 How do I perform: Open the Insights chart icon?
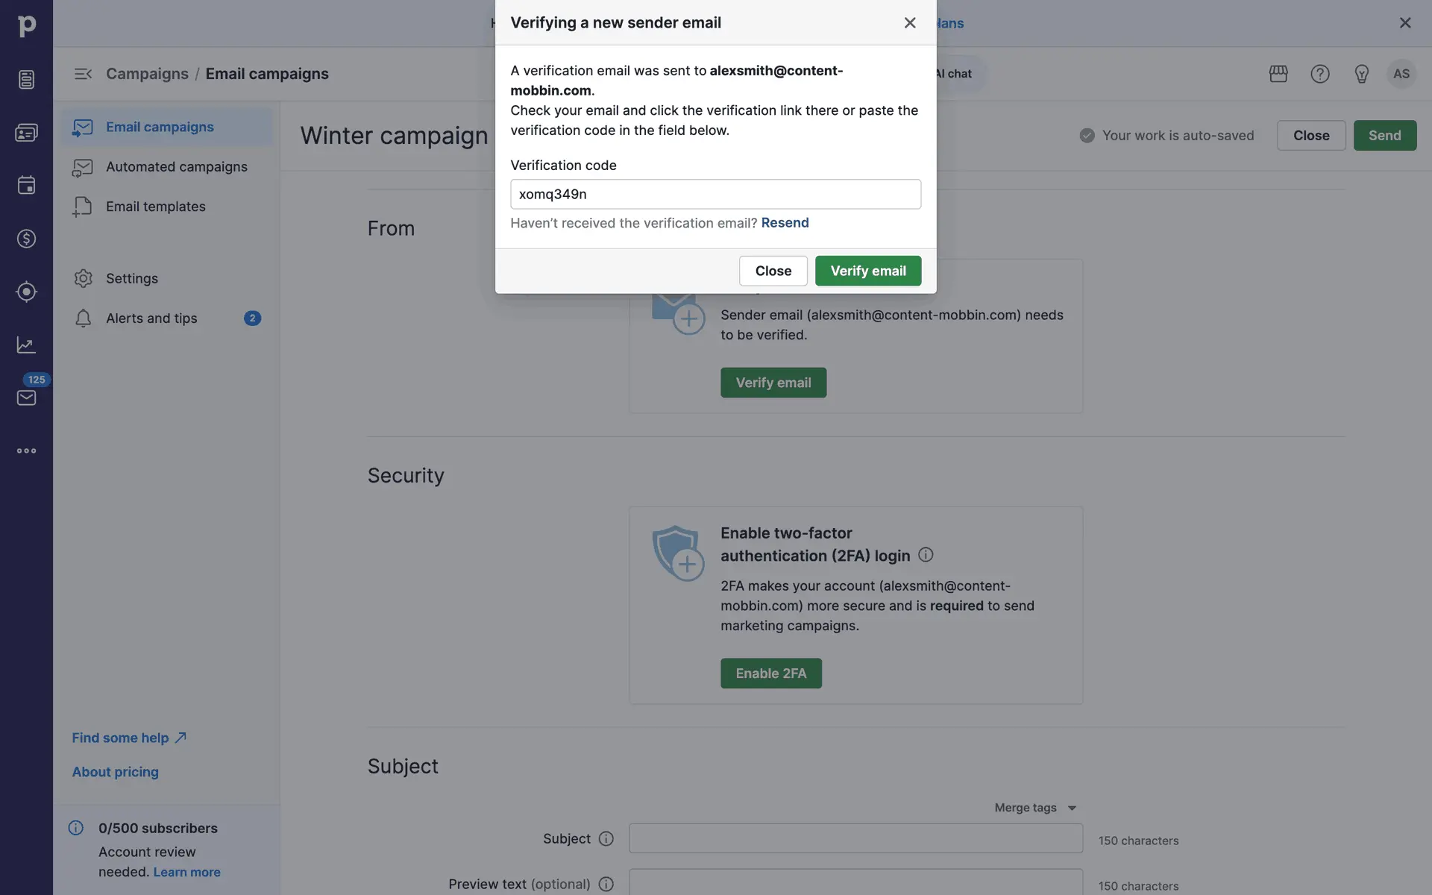(26, 345)
